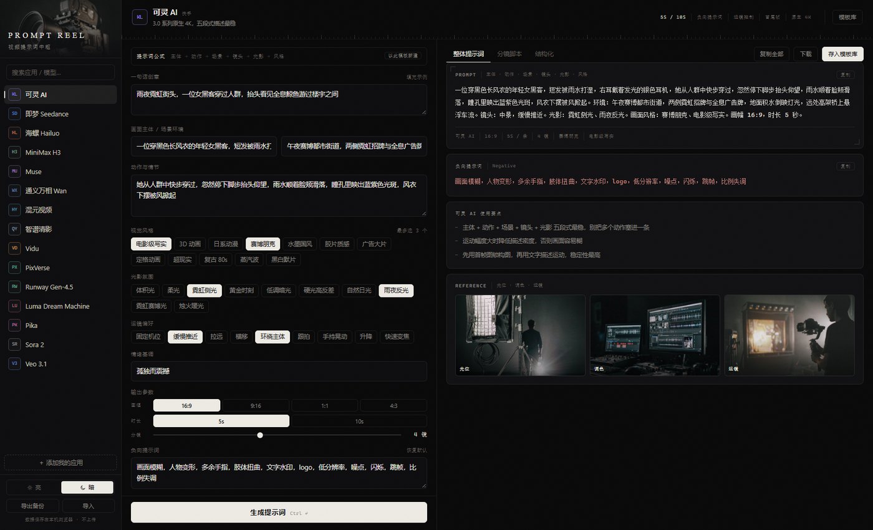Deselect the 霓虹侧光 lighting chip
Image resolution: width=873 pixels, height=530 pixels.
205,291
